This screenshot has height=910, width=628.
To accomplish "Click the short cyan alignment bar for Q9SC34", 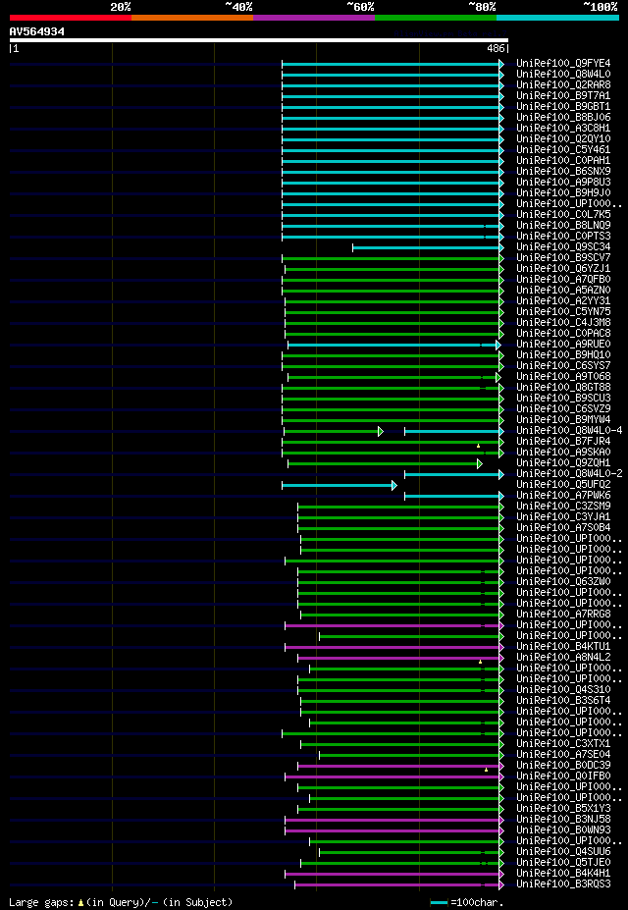I will 429,247.
